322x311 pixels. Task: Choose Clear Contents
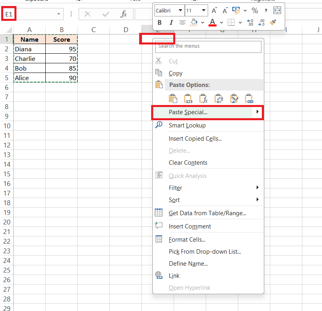[208, 163]
